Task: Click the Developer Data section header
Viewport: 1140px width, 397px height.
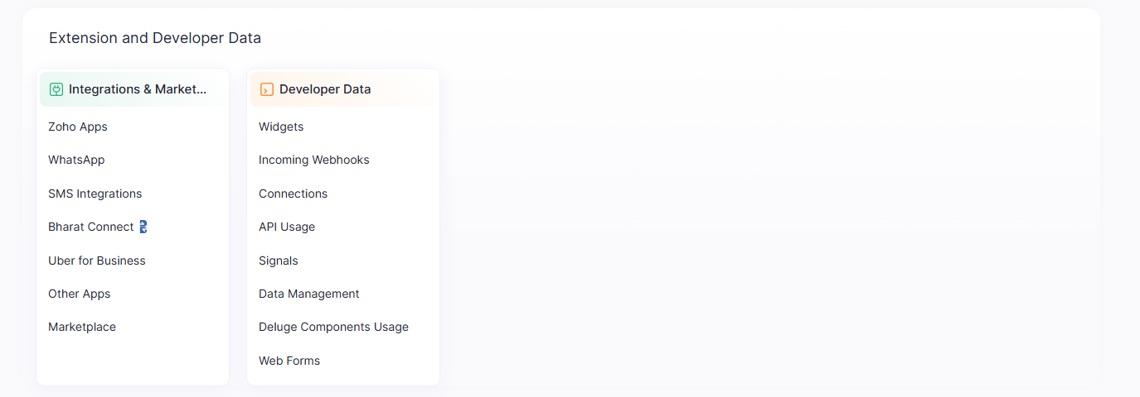Action: click(x=325, y=89)
